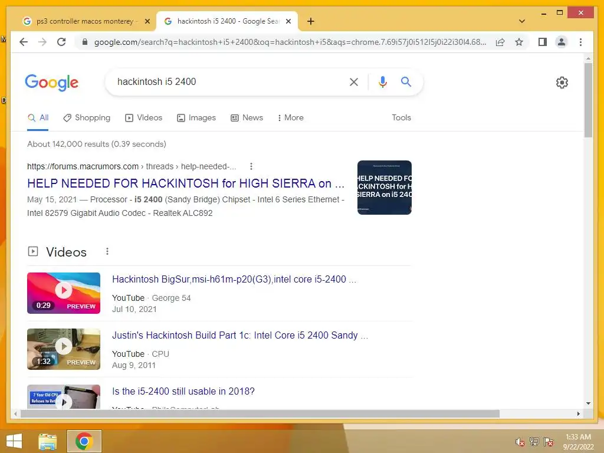Click the muted volume tray icon
The image size is (604, 453).
pyautogui.click(x=520, y=442)
